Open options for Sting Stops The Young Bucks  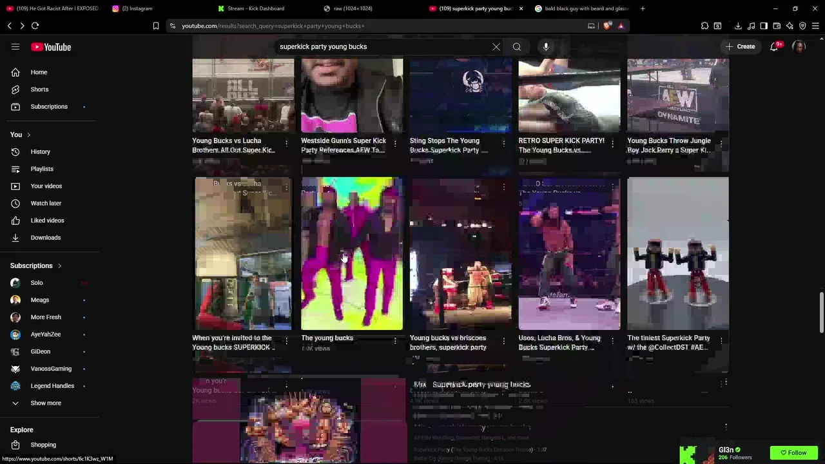pos(504,143)
